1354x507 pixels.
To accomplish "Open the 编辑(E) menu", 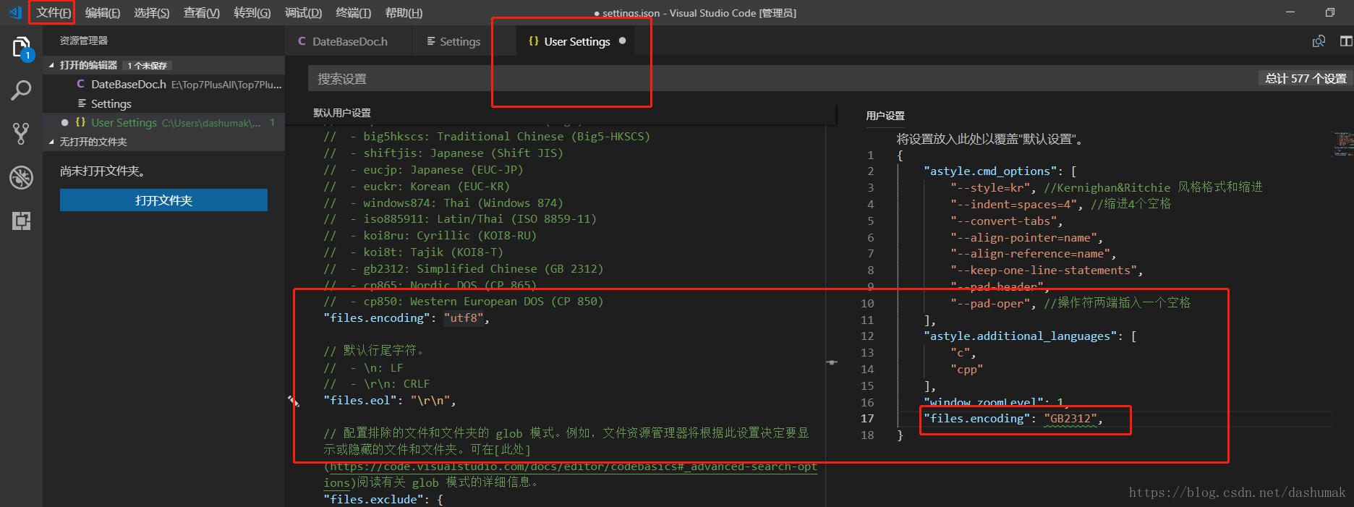I will [x=103, y=13].
